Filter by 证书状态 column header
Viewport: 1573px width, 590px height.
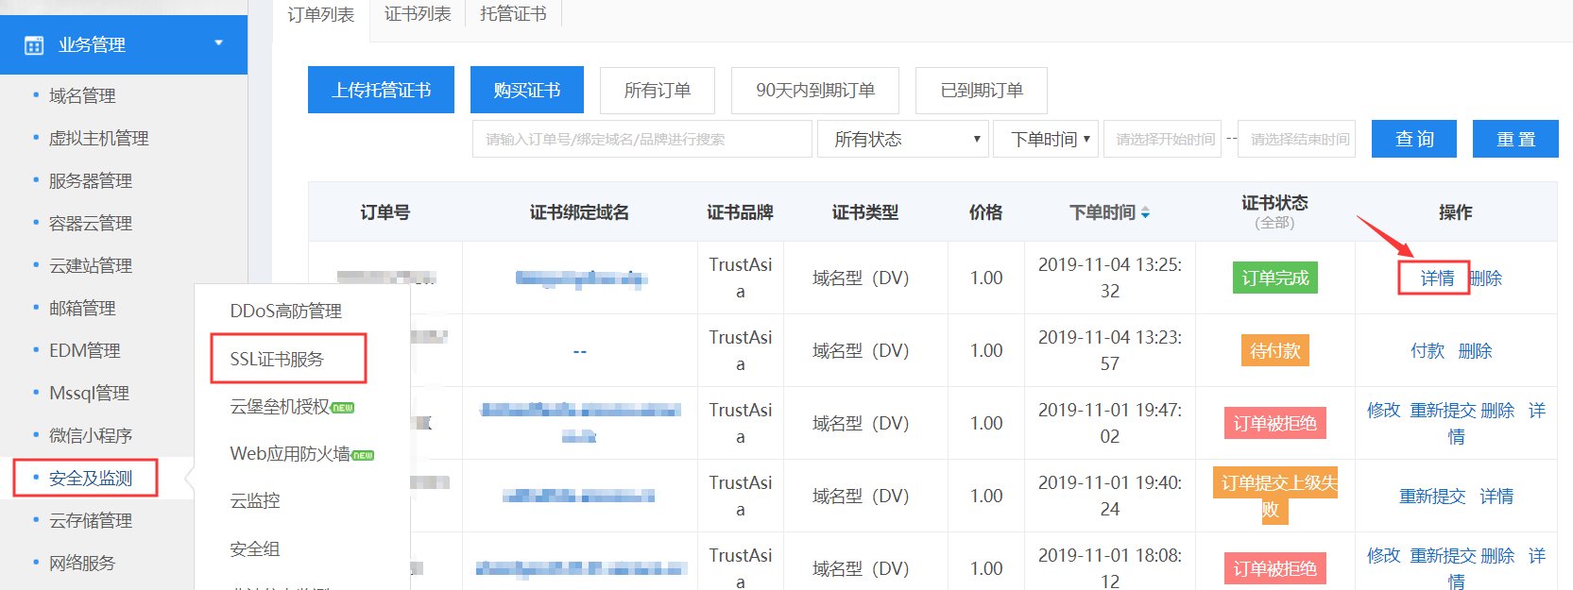(1274, 211)
